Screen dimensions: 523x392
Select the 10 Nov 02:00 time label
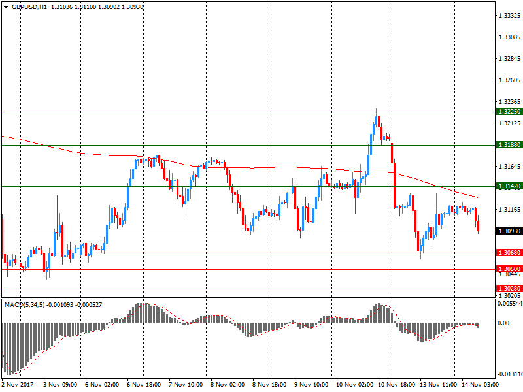click(x=354, y=385)
